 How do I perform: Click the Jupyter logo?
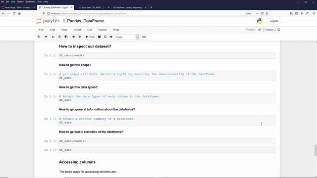tap(48, 21)
